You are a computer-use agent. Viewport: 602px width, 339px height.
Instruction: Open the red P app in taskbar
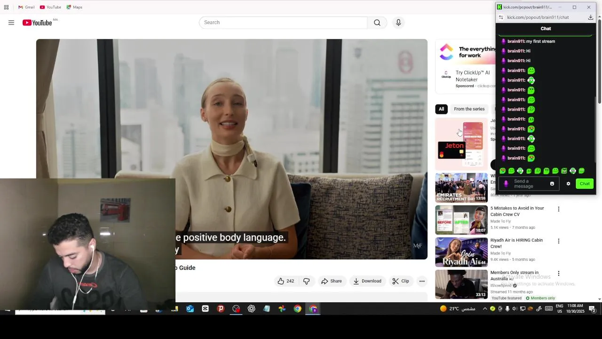tap(221, 309)
